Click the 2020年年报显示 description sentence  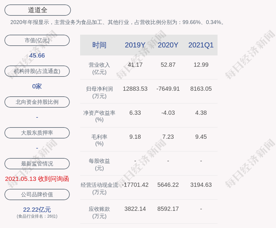coord(118,22)
